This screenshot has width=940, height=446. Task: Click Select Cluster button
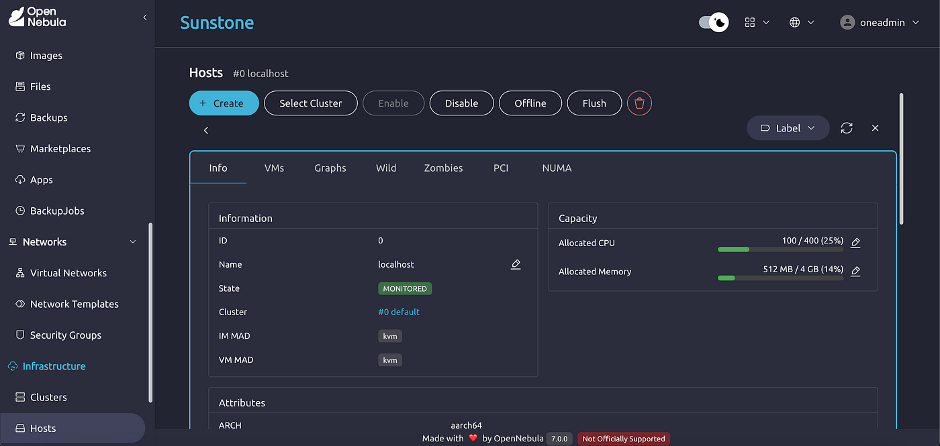[311, 103]
